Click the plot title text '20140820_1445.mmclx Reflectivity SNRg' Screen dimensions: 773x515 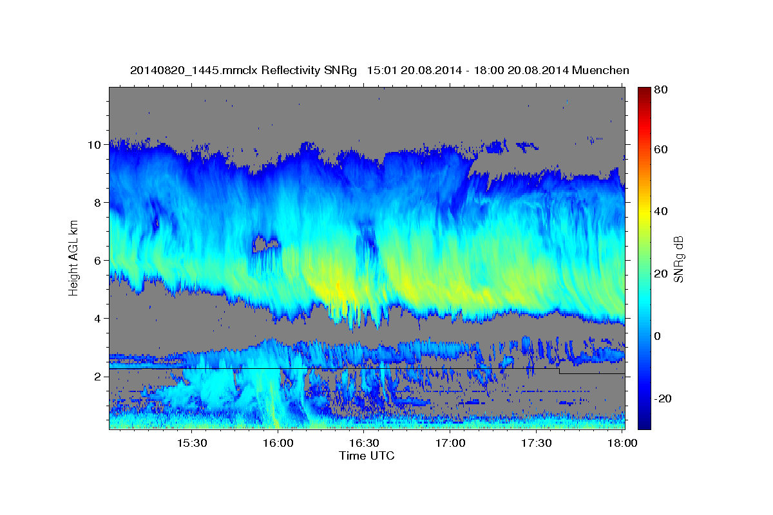243,70
